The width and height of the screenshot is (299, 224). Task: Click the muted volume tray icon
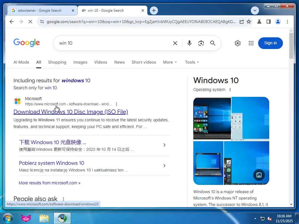click(x=270, y=219)
